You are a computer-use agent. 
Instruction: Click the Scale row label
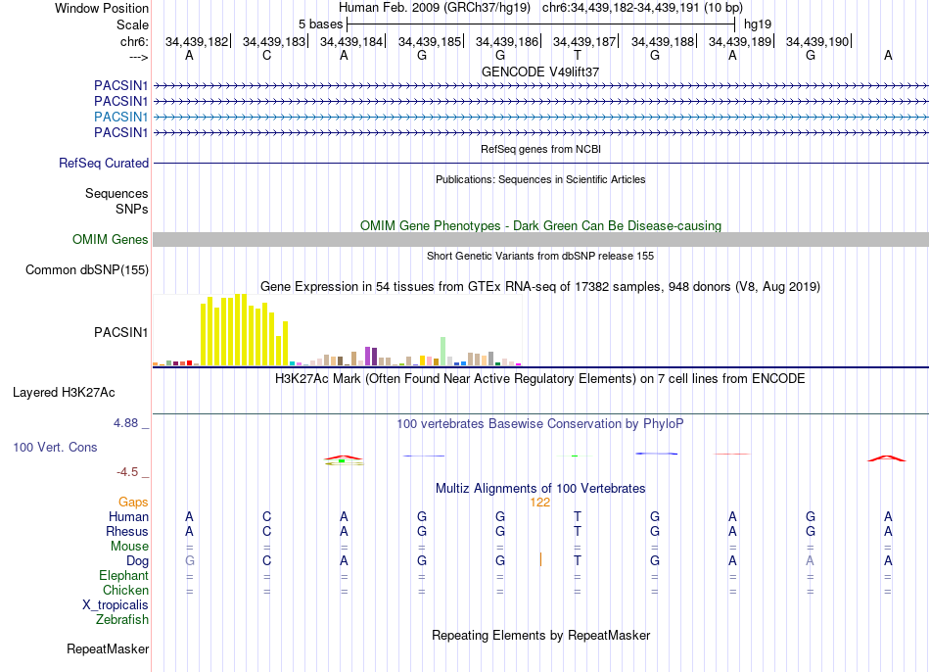[133, 24]
